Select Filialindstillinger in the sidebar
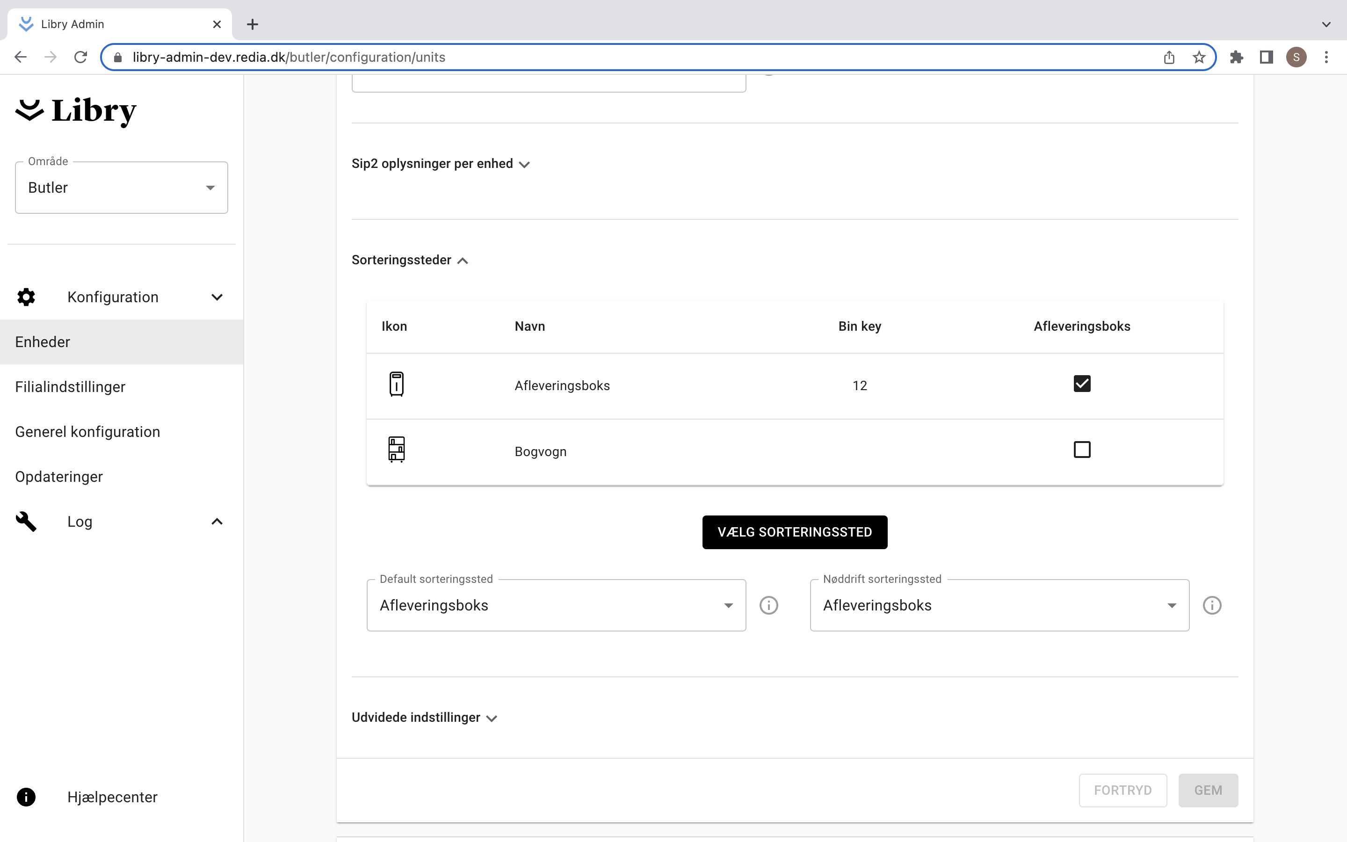 click(70, 386)
